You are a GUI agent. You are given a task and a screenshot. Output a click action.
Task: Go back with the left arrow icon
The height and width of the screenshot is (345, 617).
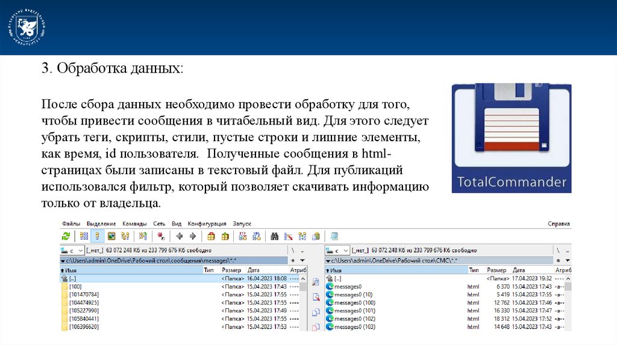click(180, 236)
